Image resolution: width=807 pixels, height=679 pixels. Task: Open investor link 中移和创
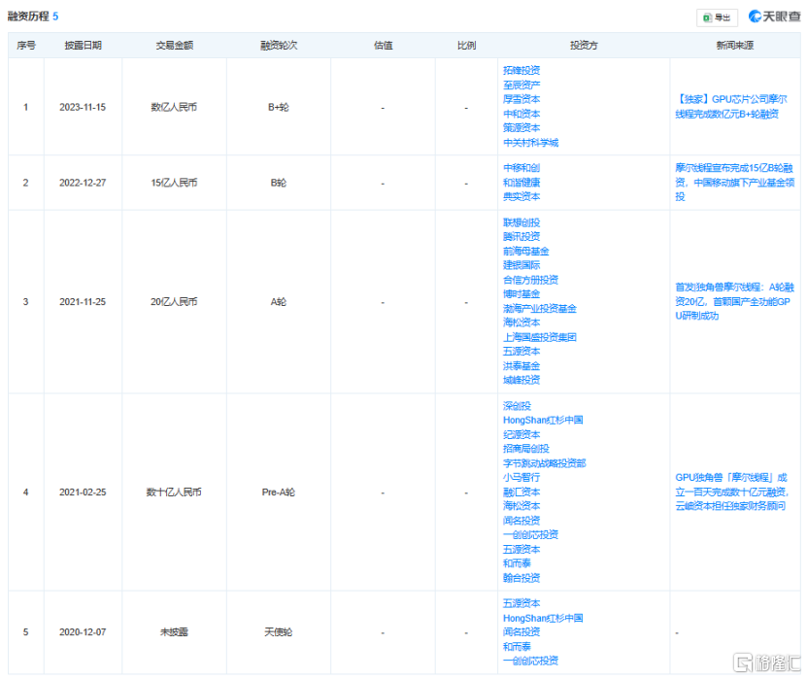tap(521, 168)
